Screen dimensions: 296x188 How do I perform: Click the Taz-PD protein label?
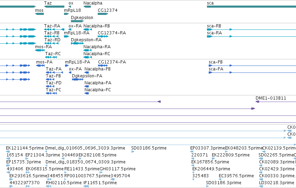(x=54, y=83)
